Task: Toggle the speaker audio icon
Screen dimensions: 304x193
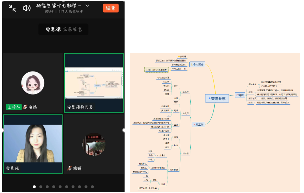Action: coord(26,9)
